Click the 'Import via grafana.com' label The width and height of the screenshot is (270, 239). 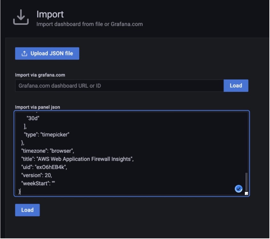point(40,75)
